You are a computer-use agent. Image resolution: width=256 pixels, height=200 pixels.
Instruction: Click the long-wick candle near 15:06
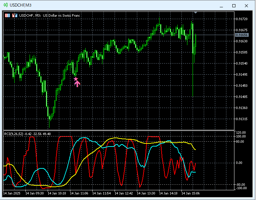click(x=193, y=59)
